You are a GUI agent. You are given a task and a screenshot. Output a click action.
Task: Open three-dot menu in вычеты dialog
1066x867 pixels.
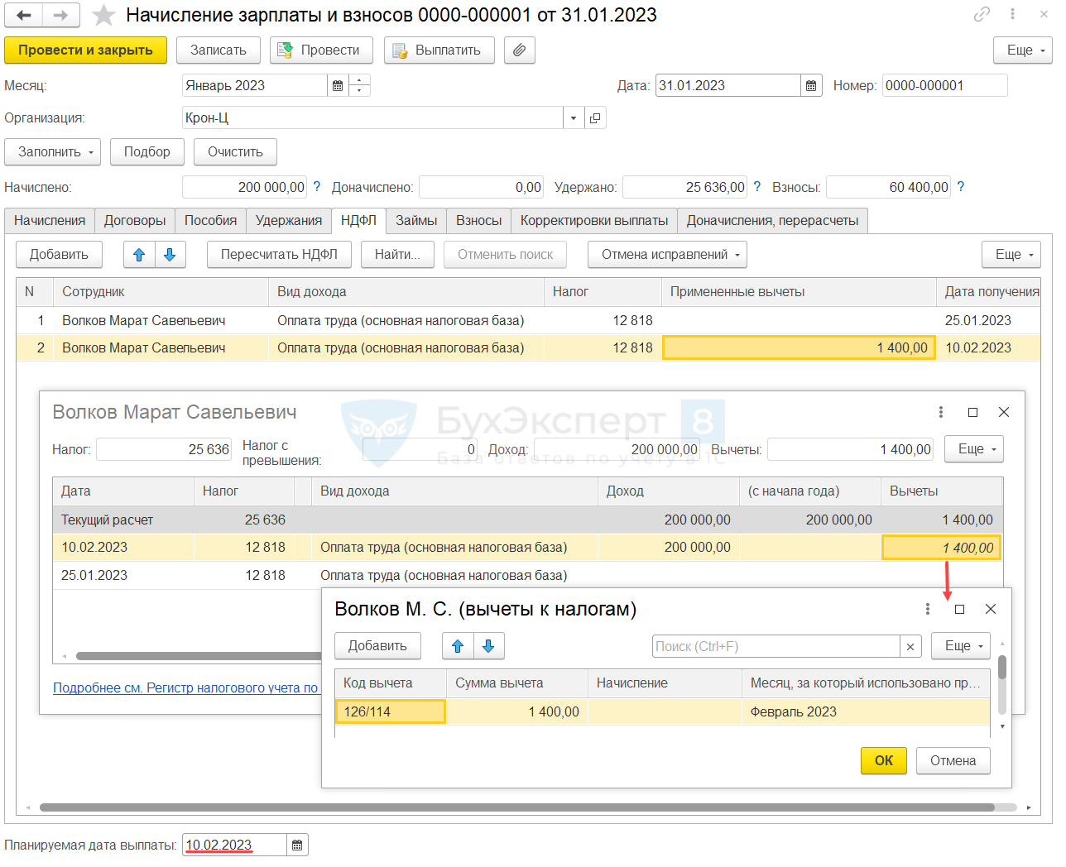coord(927,609)
